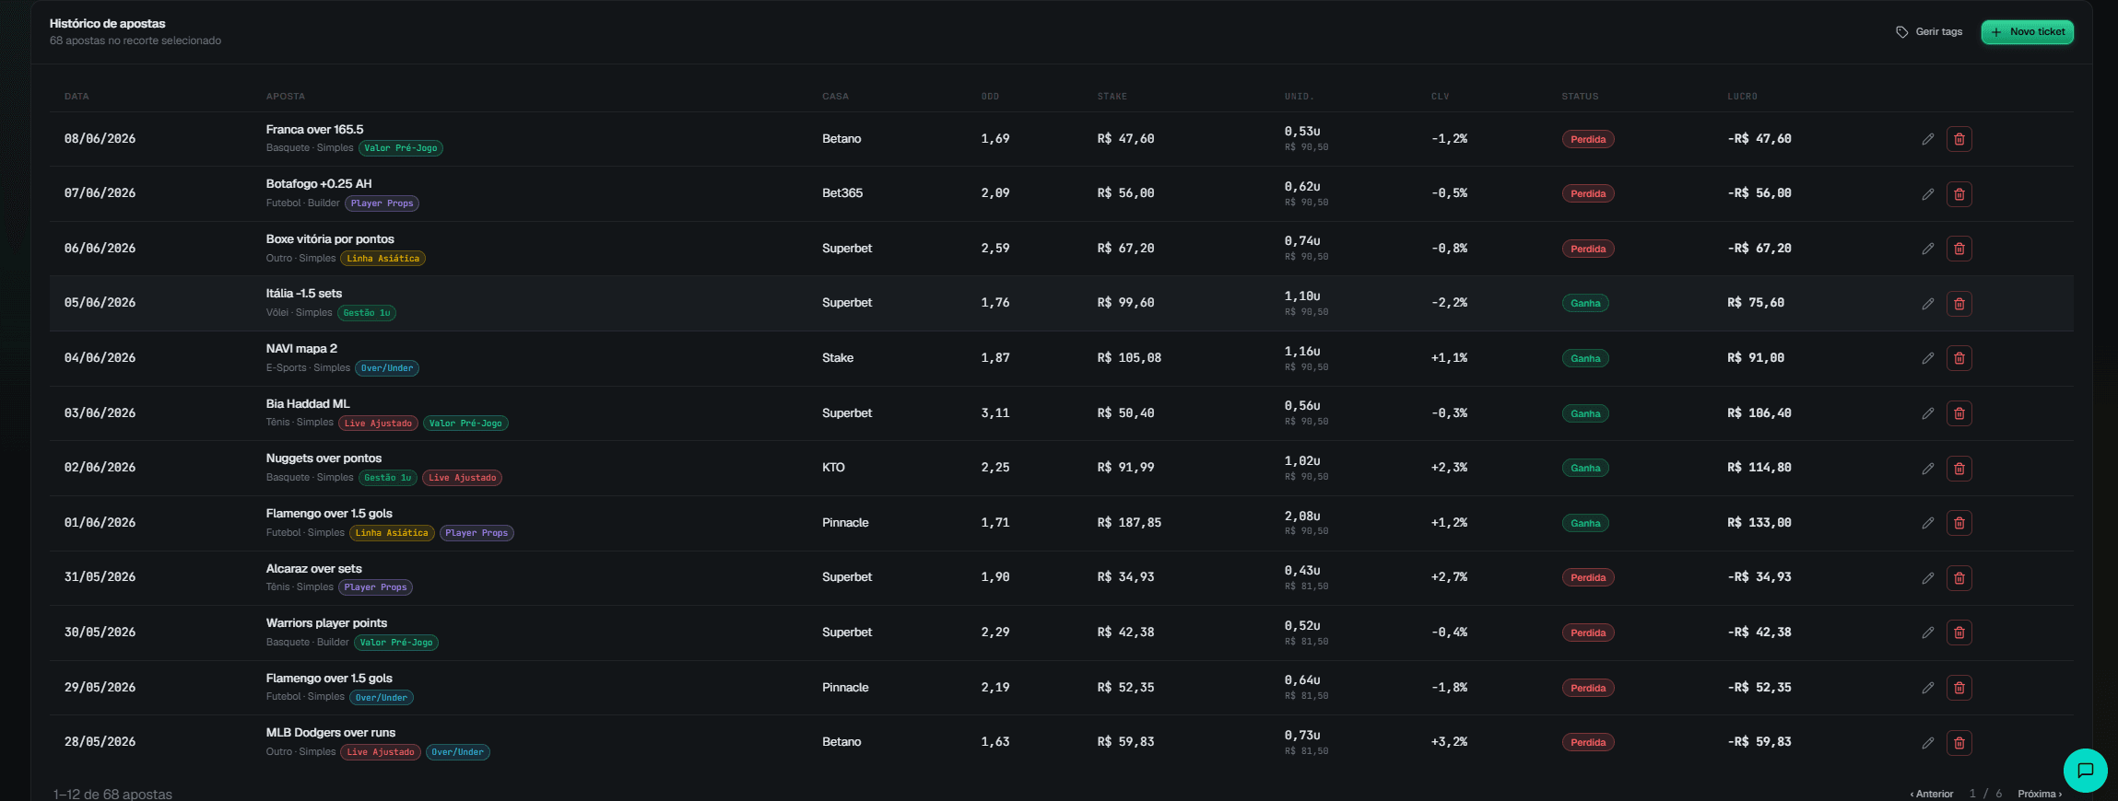Edit the Franca over 165.5 bet
This screenshot has height=801, width=2118.
[x=1927, y=139]
